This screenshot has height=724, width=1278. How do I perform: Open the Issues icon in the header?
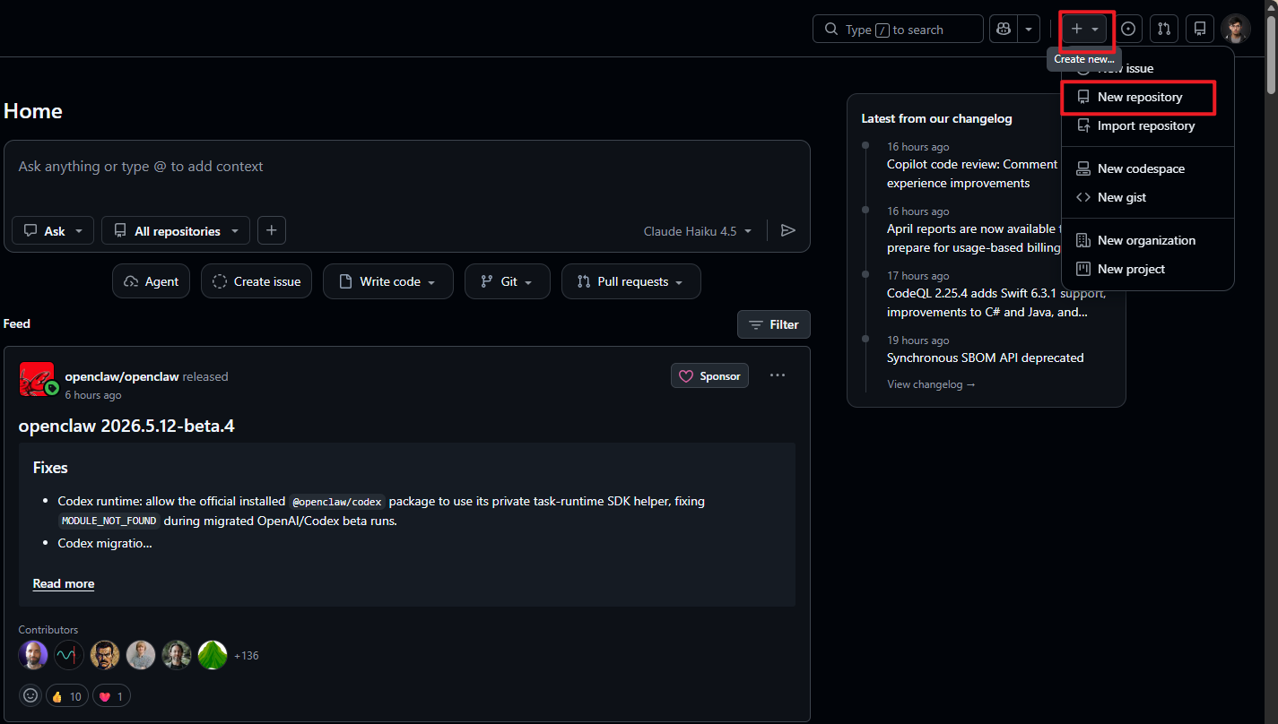(1128, 30)
